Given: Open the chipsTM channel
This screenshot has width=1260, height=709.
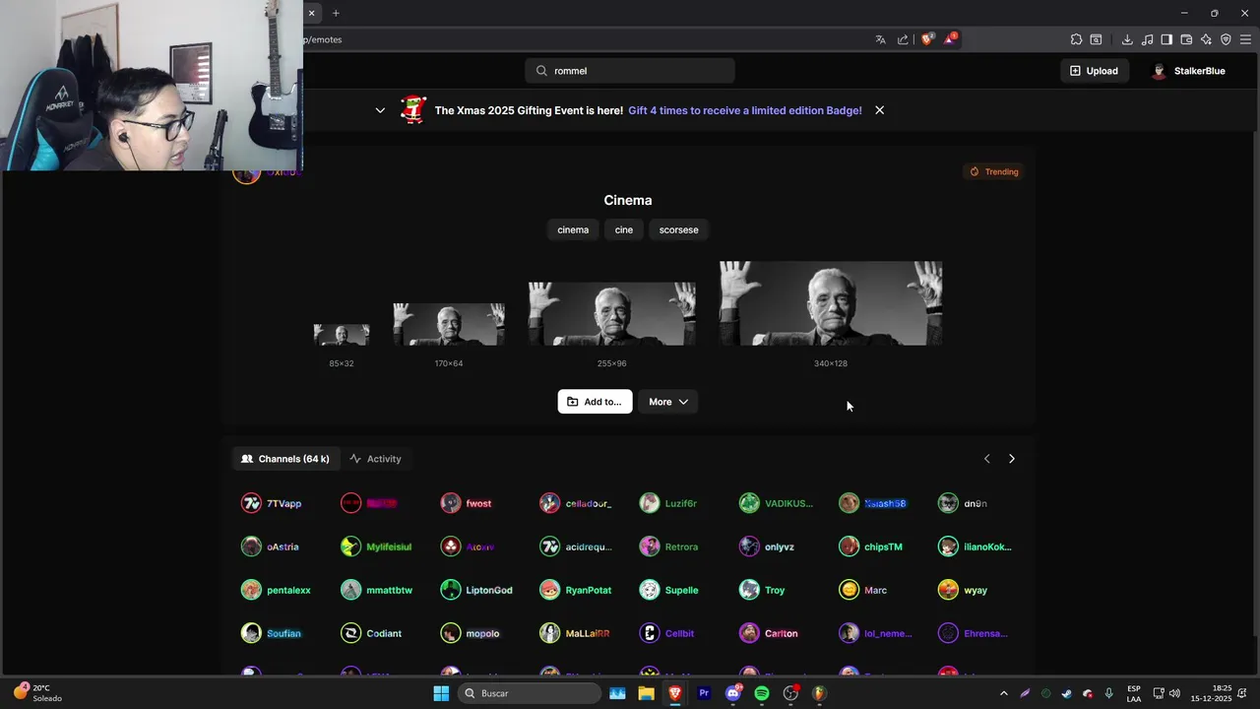Looking at the screenshot, I should tap(870, 547).
